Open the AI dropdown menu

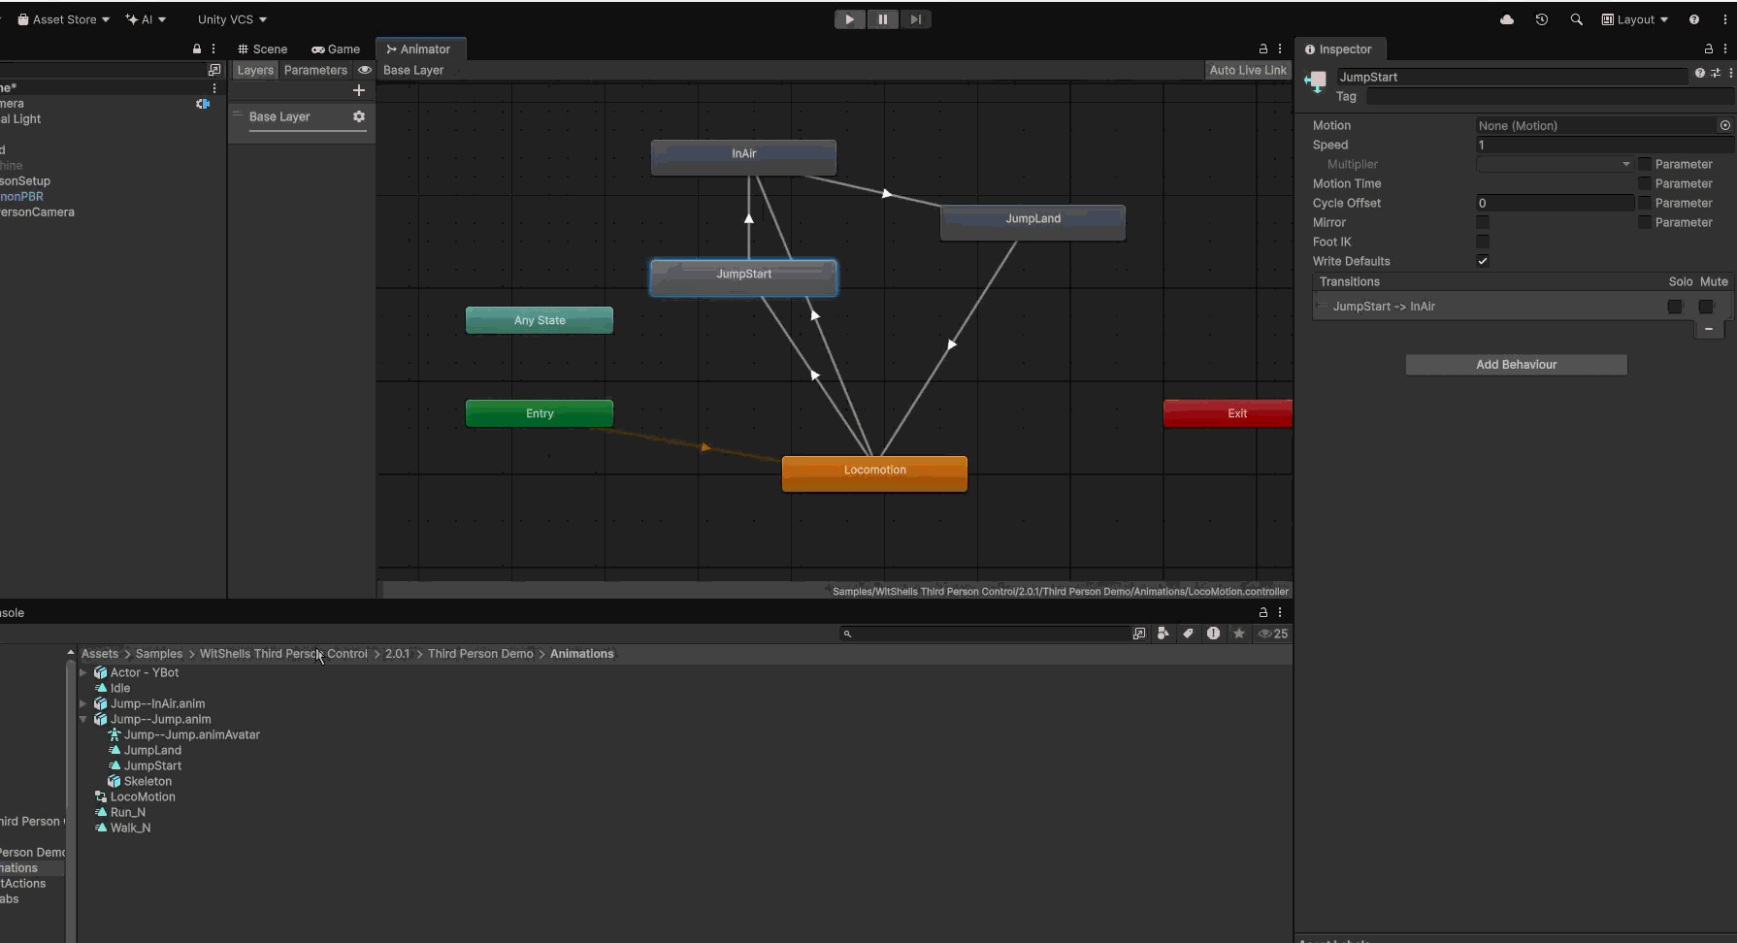(146, 19)
